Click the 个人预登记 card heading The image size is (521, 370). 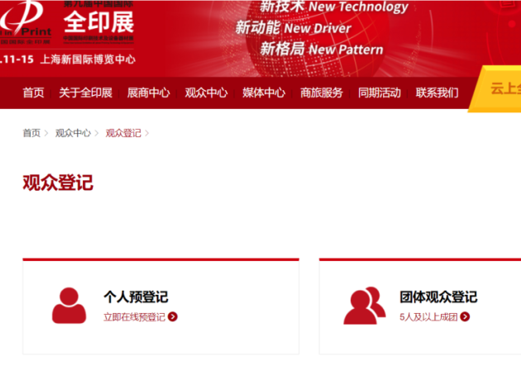click(x=136, y=297)
